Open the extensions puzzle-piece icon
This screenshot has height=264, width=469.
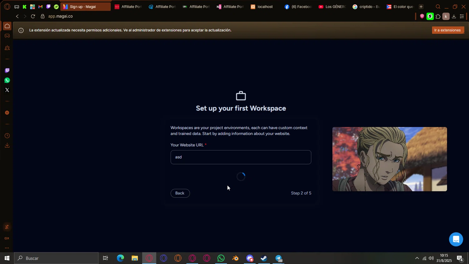tap(438, 16)
